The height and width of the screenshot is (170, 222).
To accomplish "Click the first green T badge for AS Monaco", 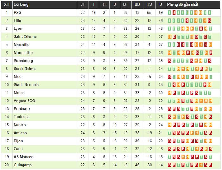I will [x=169, y=157].
